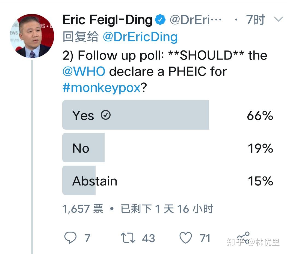Viewport: 287px width, 254px height.
Task: Click the 66% result percentage
Action: pyautogui.click(x=260, y=115)
